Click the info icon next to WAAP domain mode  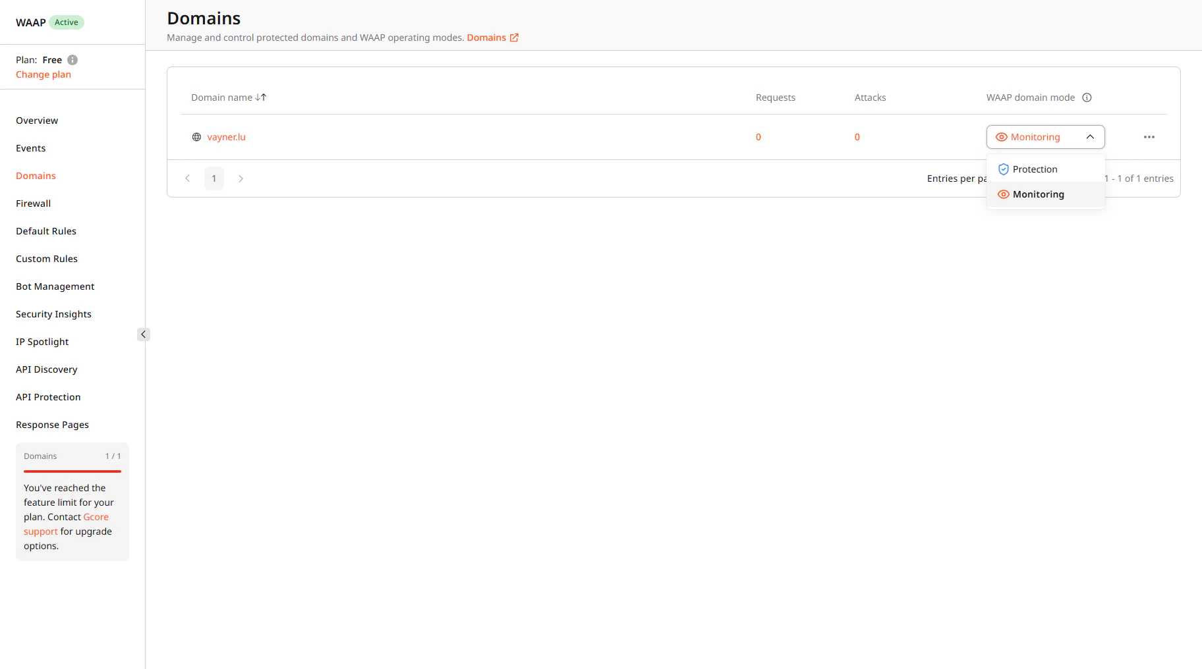1087,97
